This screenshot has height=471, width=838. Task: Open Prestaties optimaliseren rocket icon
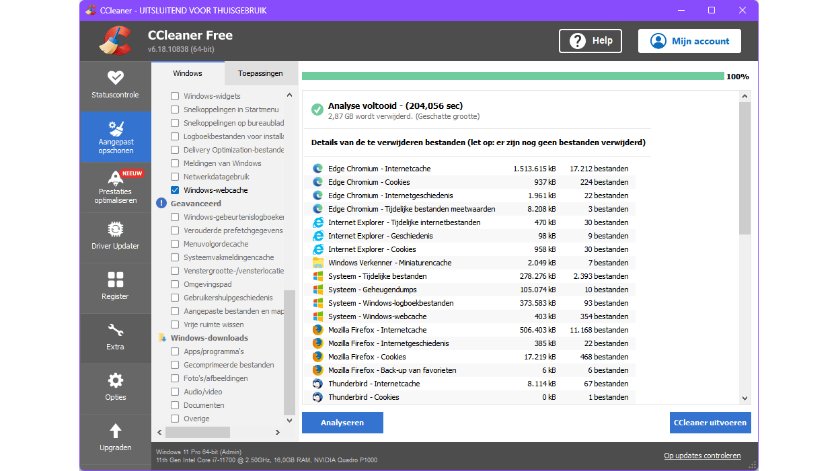click(x=115, y=178)
